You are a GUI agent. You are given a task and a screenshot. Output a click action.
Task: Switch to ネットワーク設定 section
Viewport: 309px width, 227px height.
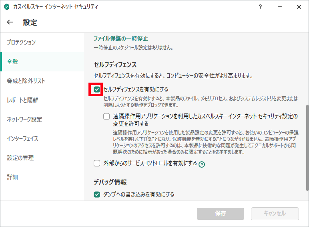click(x=24, y=120)
